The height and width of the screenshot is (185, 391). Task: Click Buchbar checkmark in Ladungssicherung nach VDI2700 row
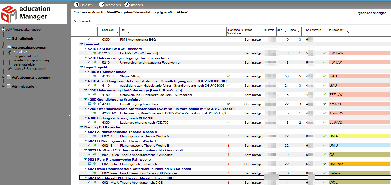click(x=228, y=122)
